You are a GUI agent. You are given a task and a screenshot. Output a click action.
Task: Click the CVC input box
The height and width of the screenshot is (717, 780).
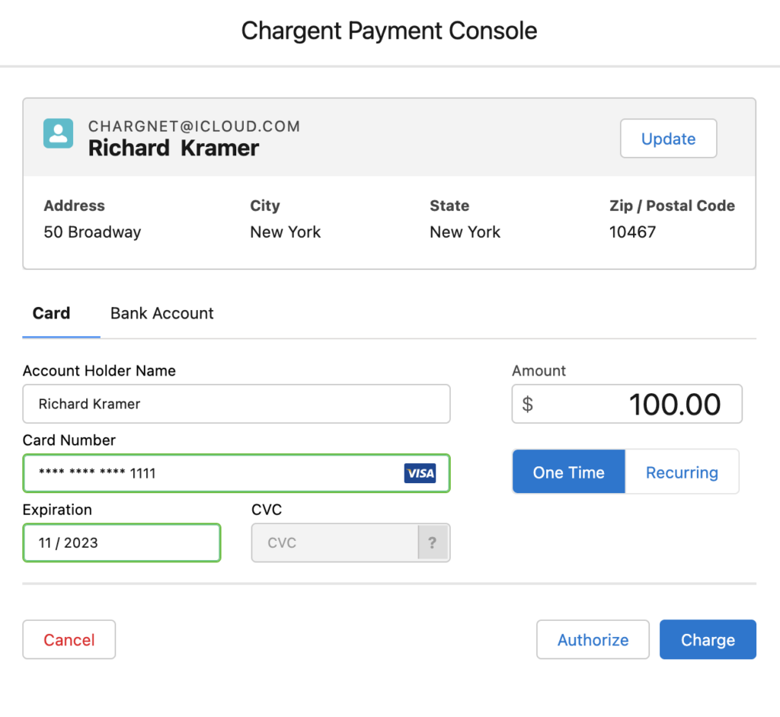tap(335, 543)
